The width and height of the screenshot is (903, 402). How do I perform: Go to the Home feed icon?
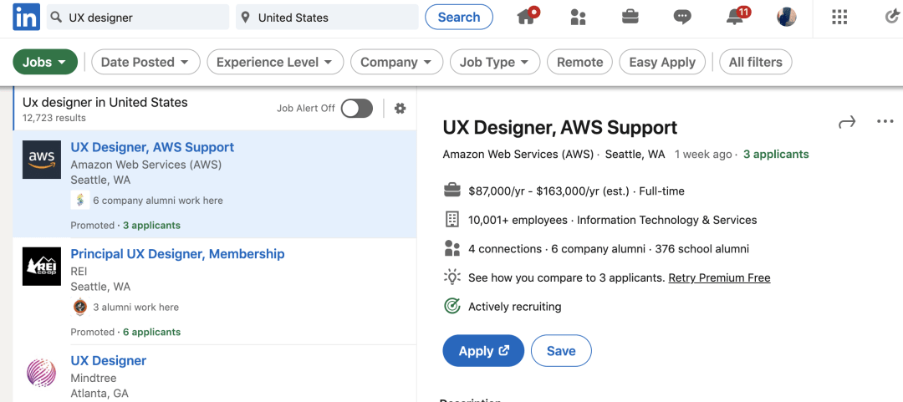point(527,17)
